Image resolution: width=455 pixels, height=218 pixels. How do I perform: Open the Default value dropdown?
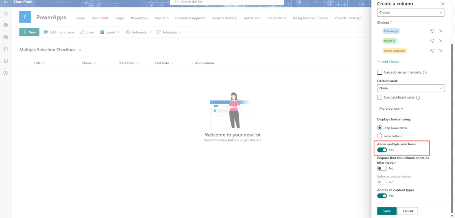click(410, 88)
